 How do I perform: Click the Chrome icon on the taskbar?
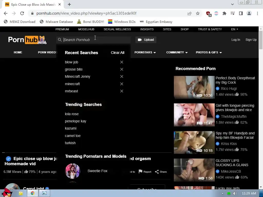point(33,193)
